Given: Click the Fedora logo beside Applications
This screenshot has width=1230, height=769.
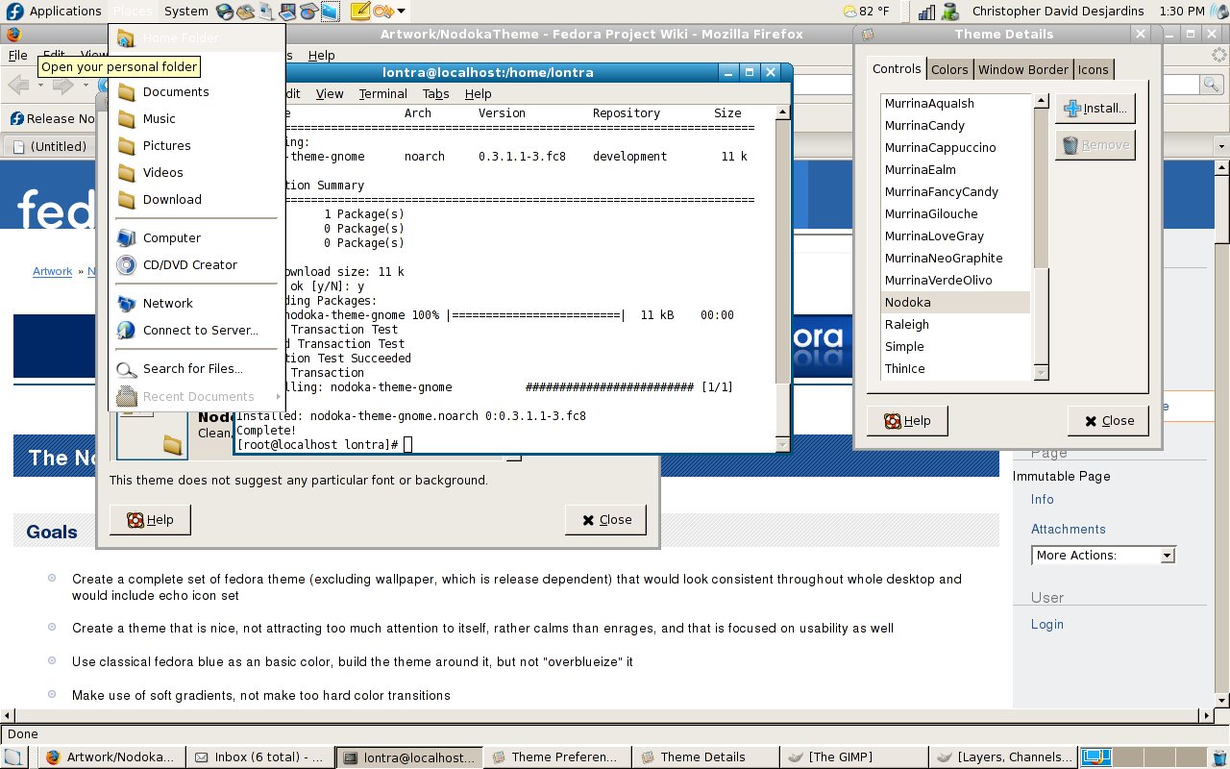Looking at the screenshot, I should (14, 12).
